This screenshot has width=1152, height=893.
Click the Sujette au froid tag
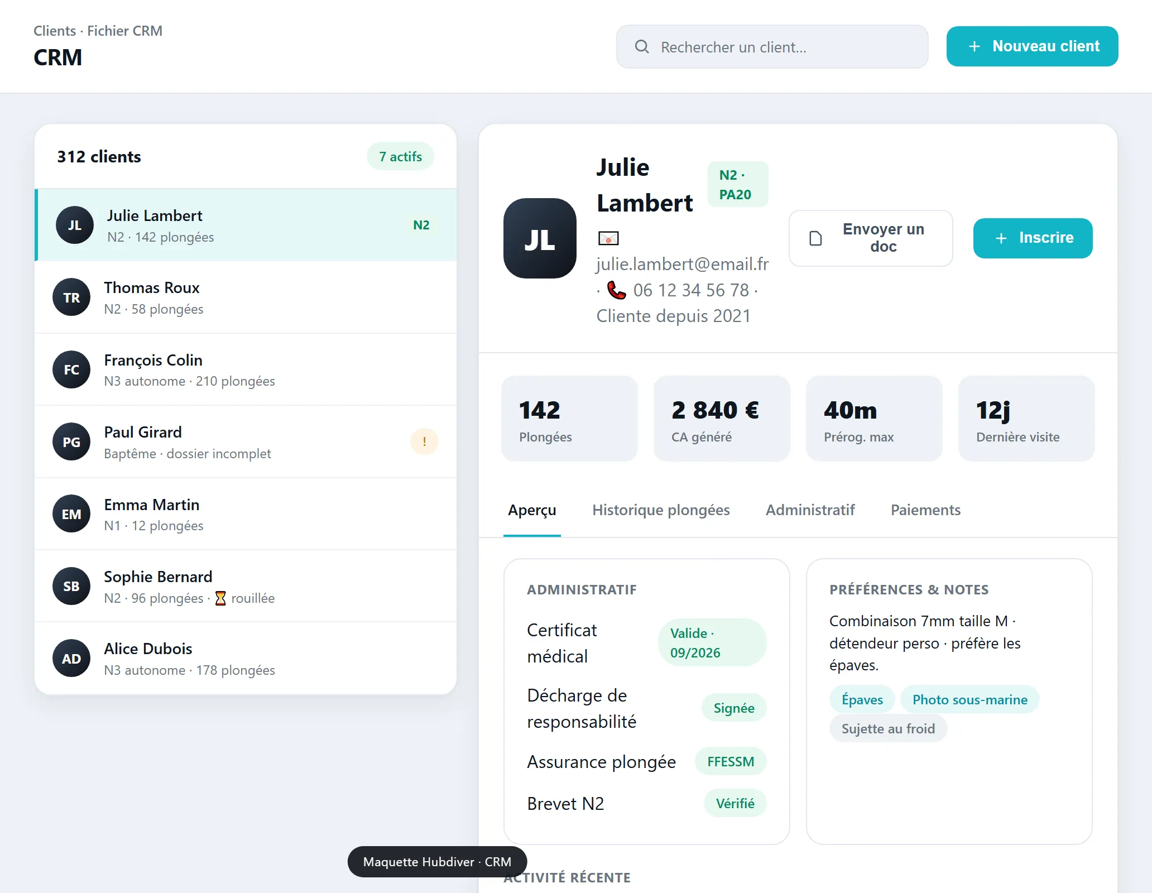(x=888, y=729)
